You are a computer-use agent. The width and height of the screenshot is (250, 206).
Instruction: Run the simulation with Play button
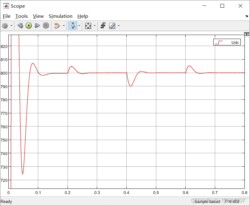tap(29, 25)
